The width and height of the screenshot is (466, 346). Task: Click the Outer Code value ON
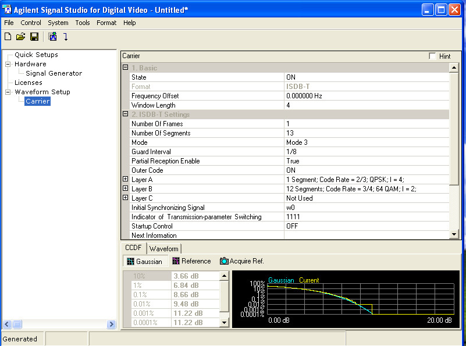367,170
